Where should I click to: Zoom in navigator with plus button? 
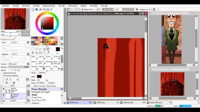click(25, 32)
